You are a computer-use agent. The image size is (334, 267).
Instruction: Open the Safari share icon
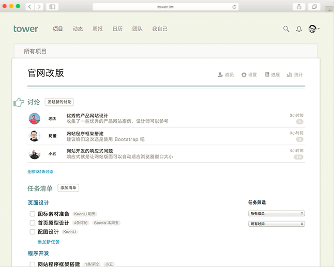coord(299,7)
